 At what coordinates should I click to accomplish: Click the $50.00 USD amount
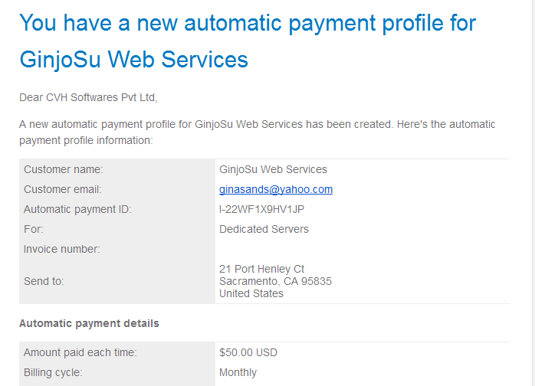click(x=248, y=352)
